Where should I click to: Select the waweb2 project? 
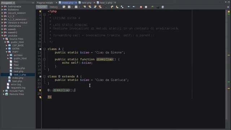click(12, 32)
